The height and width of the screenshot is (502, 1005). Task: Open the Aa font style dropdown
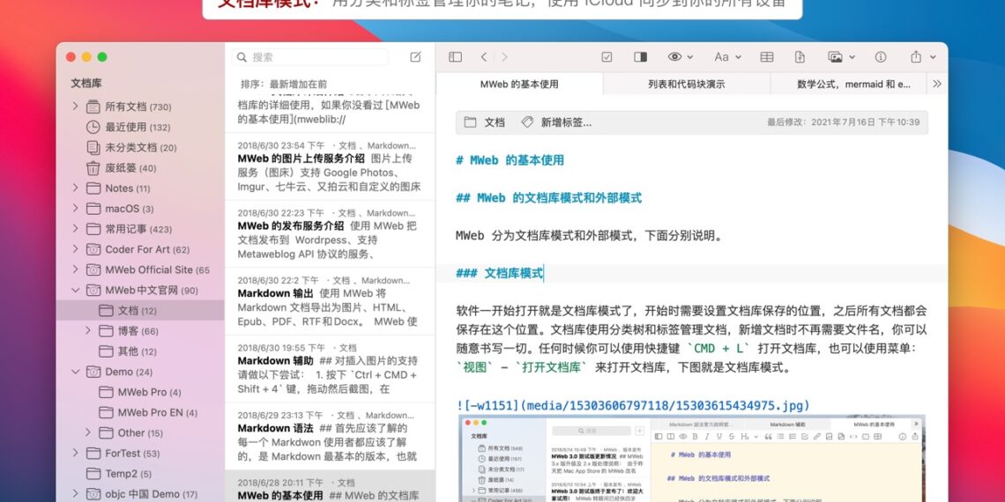coord(728,57)
